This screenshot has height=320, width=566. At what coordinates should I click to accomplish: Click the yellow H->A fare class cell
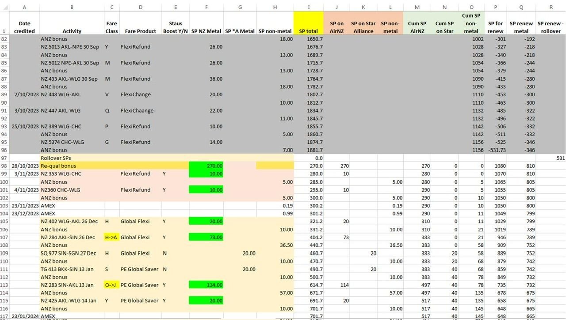click(x=111, y=237)
